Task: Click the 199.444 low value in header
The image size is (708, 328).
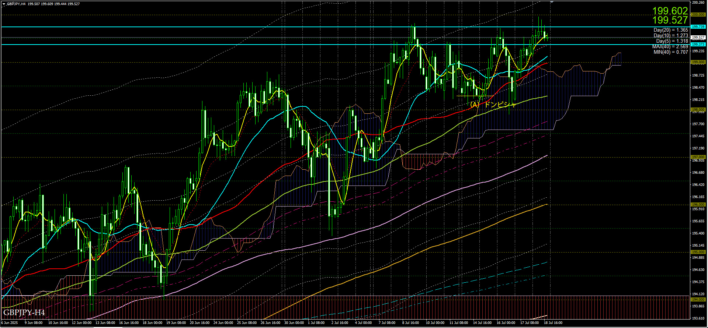Action: [60, 4]
